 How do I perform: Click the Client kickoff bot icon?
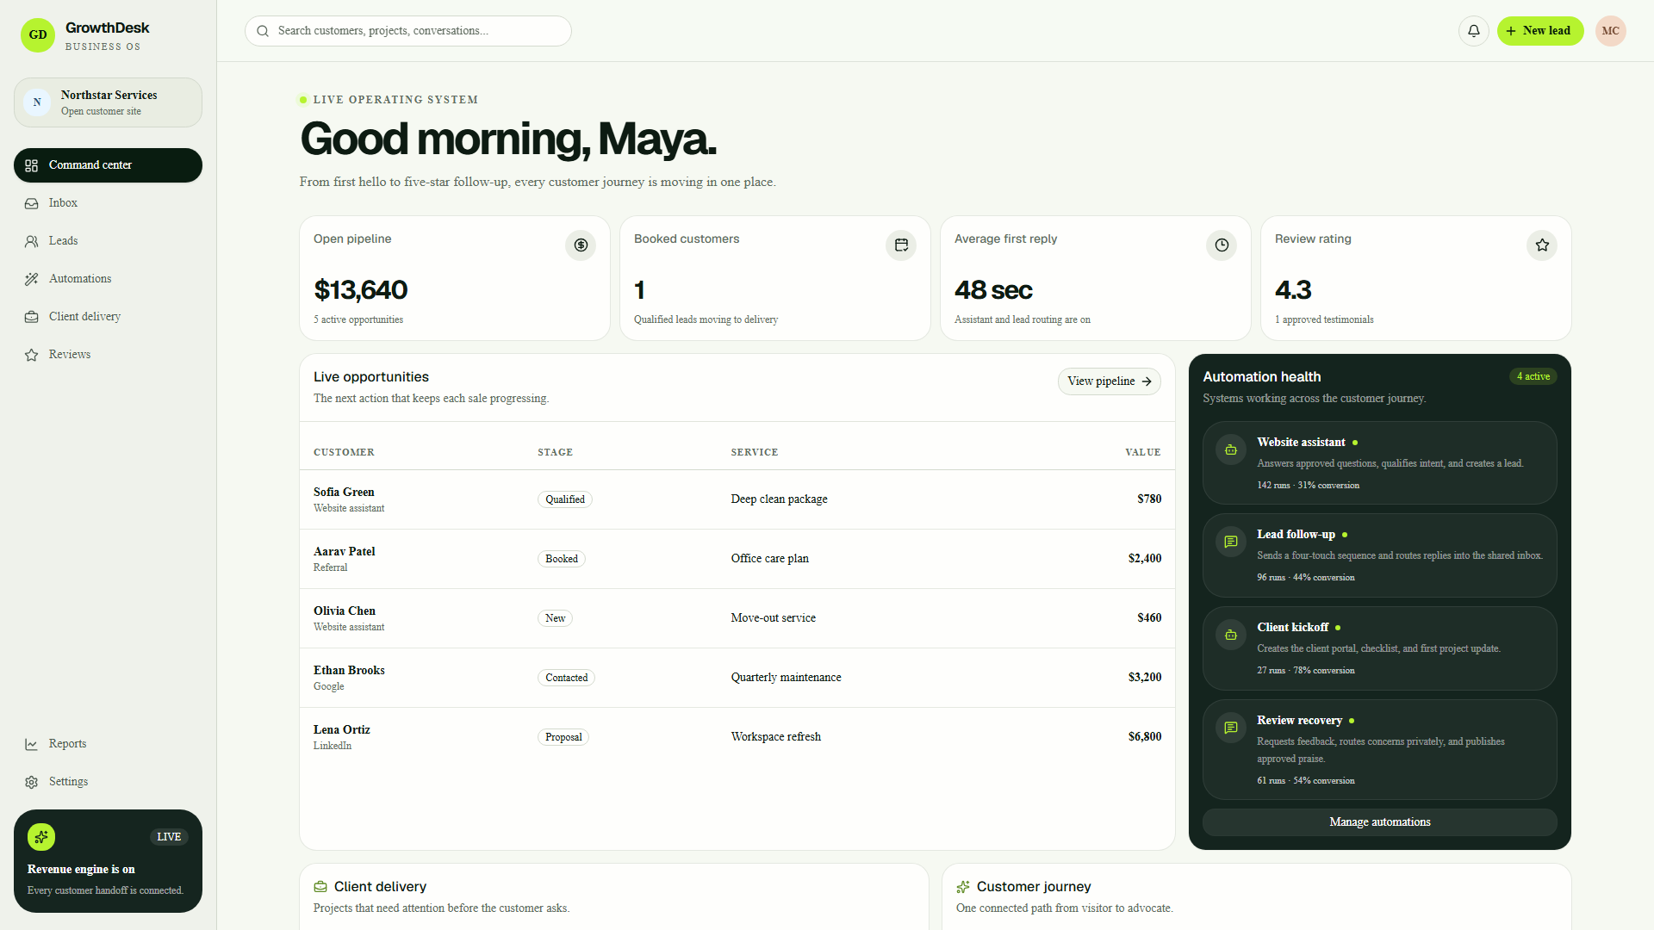(1231, 635)
